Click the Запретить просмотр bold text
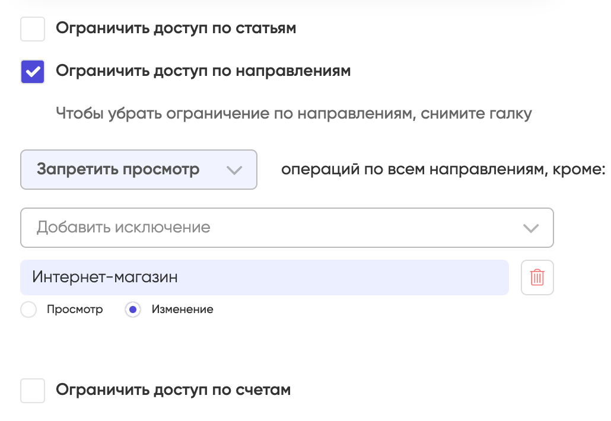Viewport: 611px width, 421px height. coord(118,170)
